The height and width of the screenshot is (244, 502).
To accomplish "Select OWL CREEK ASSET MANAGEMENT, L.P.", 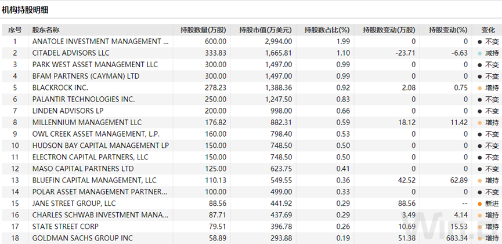I will (x=96, y=134).
